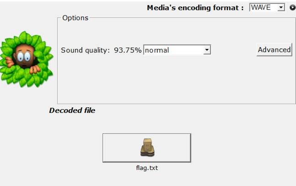
Task: Click the leafy mascot character image
Action: (27, 59)
